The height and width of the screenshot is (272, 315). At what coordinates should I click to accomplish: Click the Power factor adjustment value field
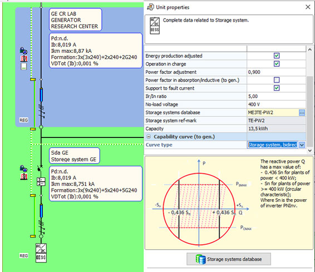(x=276, y=72)
